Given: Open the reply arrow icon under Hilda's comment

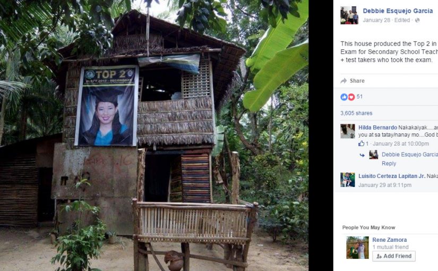Looking at the screenshot, I should [362, 155].
